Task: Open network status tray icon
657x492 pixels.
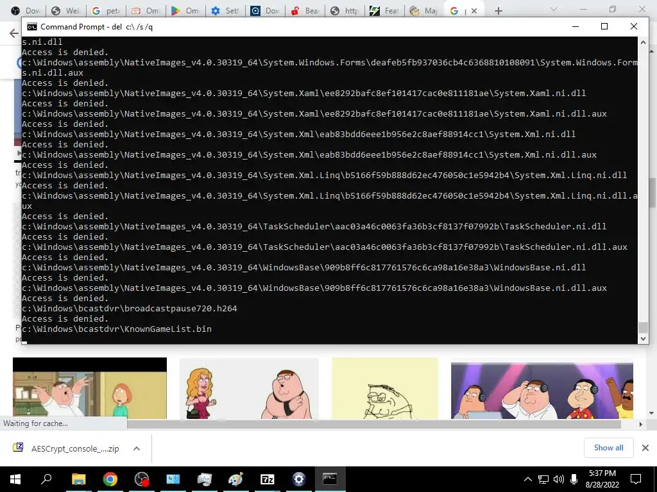Action: [x=543, y=479]
